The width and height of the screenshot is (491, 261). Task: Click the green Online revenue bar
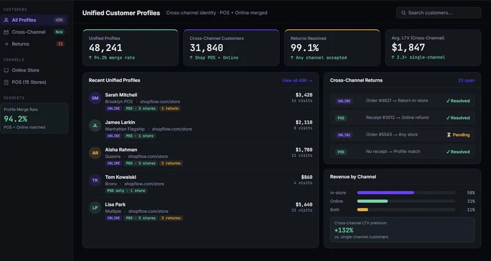point(373,202)
